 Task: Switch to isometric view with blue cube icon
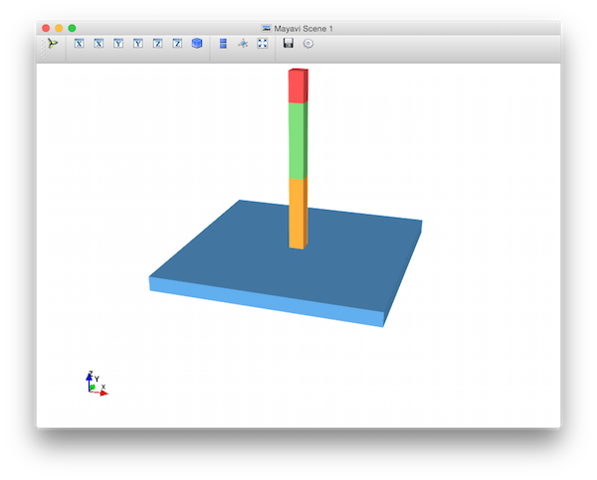(197, 44)
